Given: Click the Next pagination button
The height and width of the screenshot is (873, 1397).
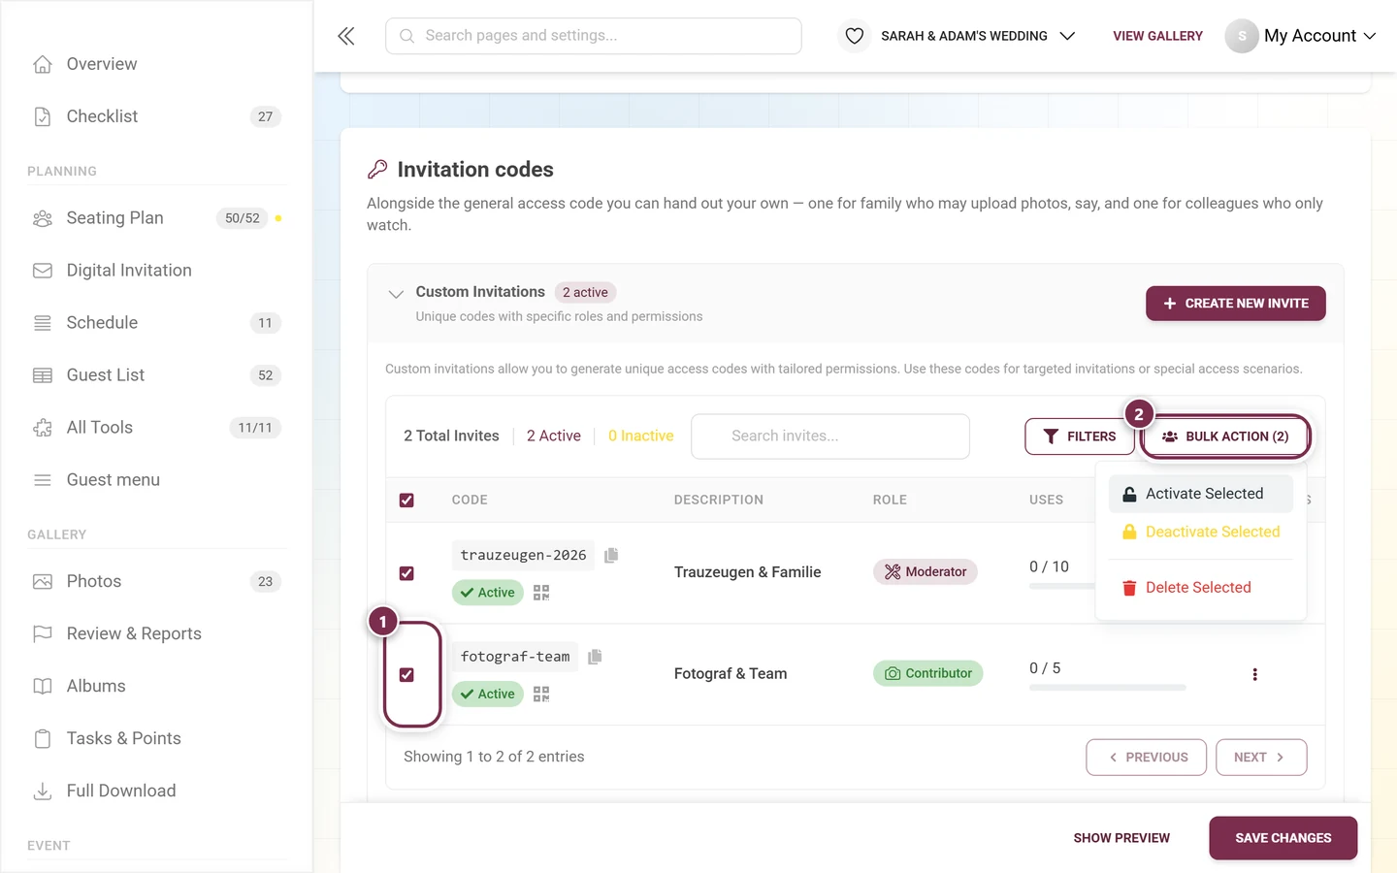Looking at the screenshot, I should pos(1261,758).
